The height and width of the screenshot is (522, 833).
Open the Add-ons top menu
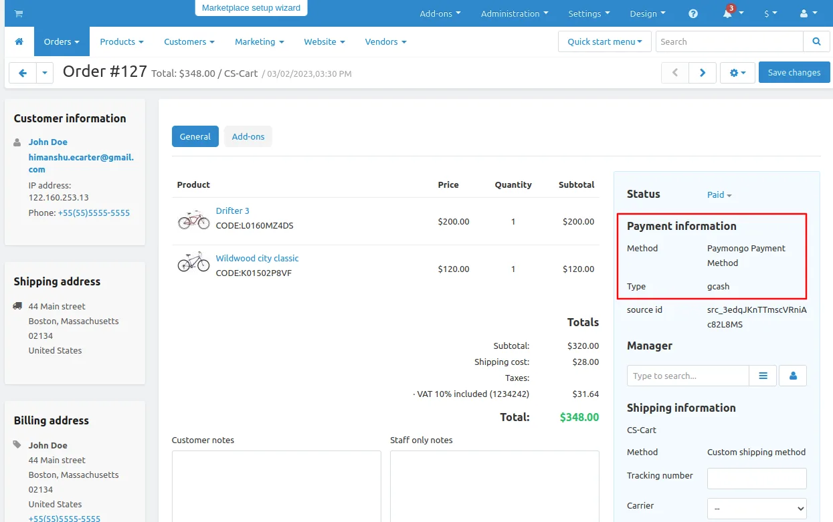(440, 13)
